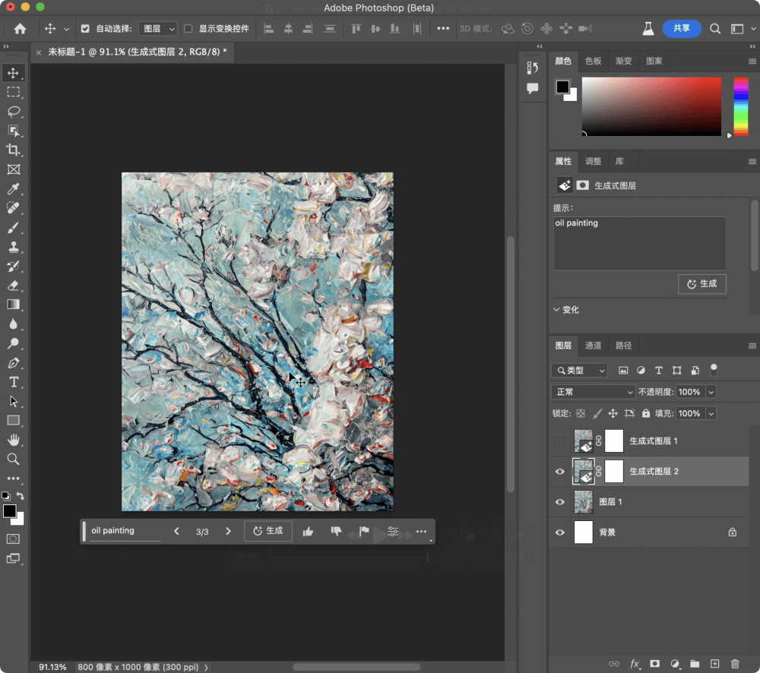Select the Horizontal Type tool

[x=14, y=382]
